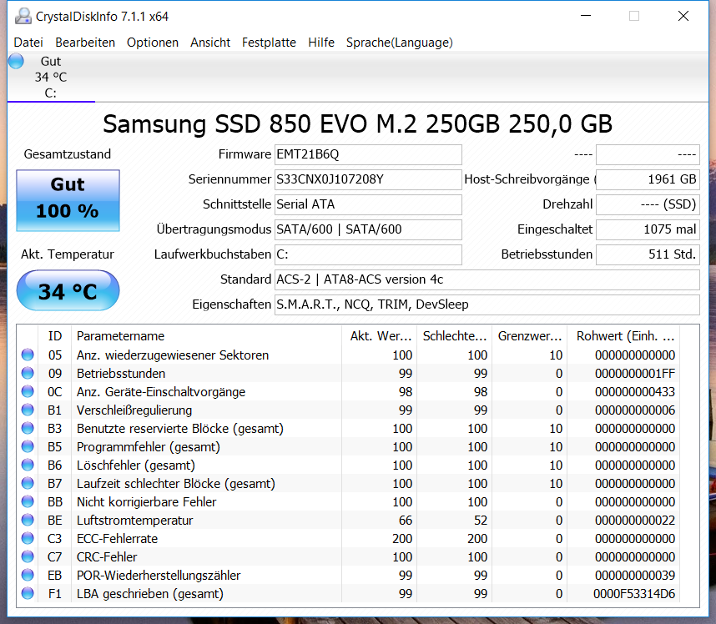This screenshot has height=624, width=716.
Task: Click the Betriebsstunden value 511 Std.
Action: (648, 254)
